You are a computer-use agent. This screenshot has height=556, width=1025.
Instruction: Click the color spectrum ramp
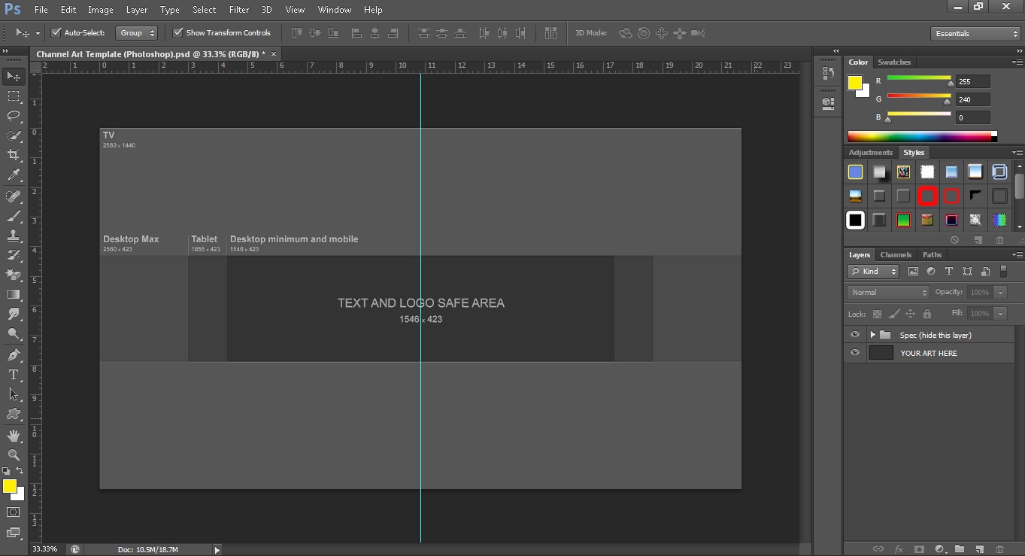(922, 137)
